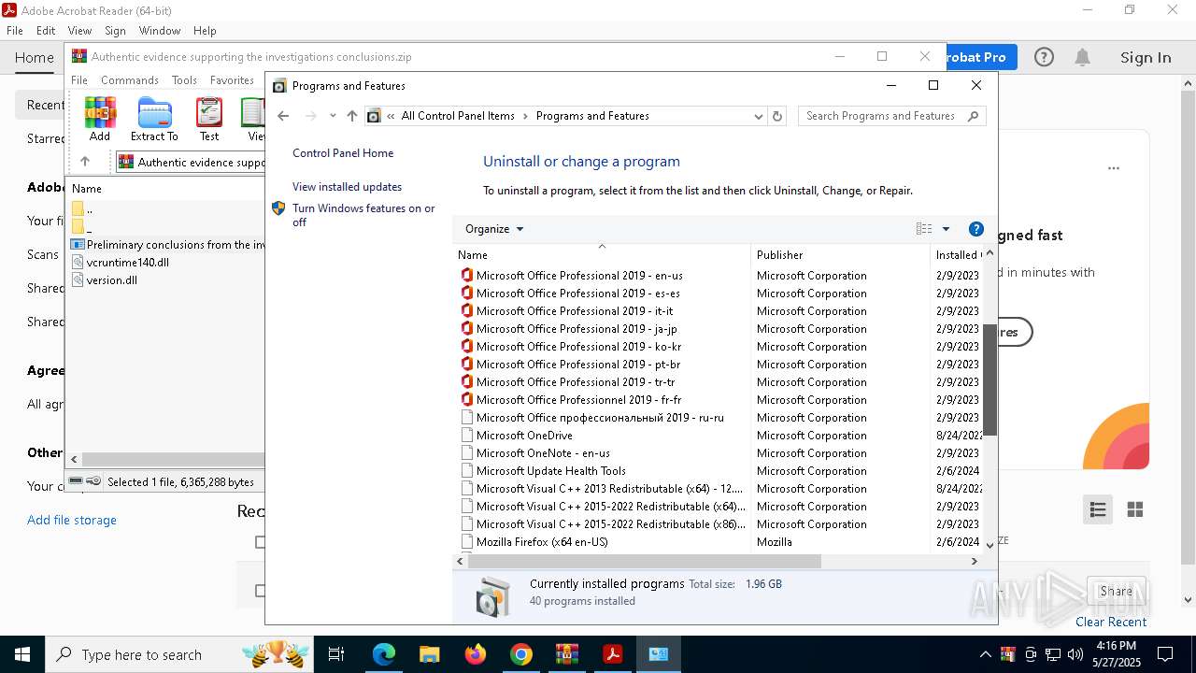
Task: Open Acrobat notifications bell
Action: [x=1082, y=57]
